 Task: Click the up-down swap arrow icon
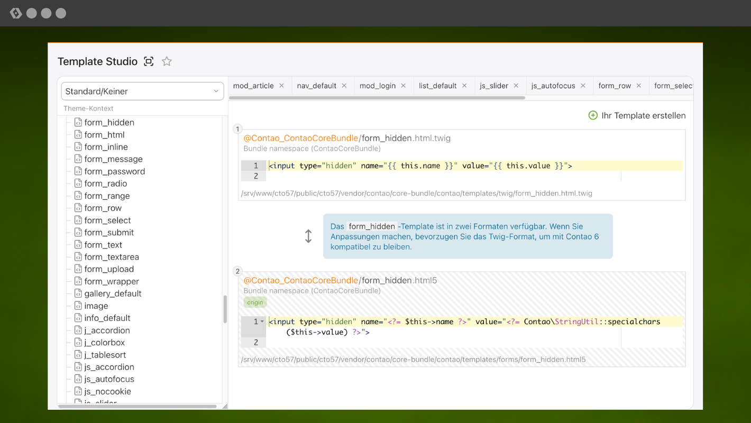[308, 236]
